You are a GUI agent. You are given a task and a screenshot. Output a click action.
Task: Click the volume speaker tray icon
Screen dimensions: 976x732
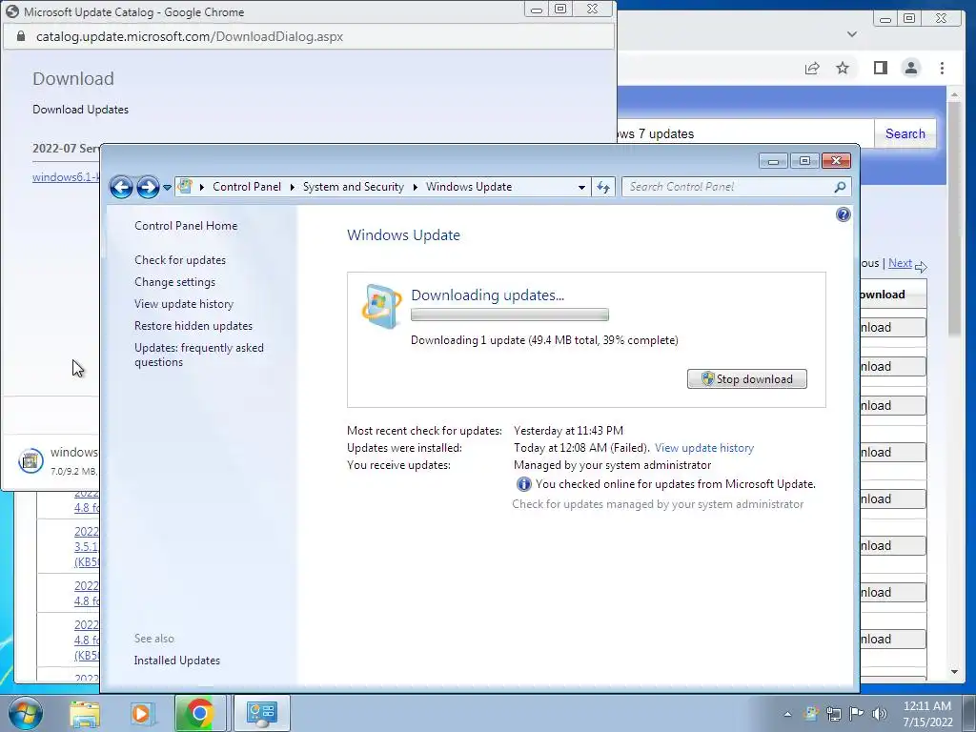880,713
